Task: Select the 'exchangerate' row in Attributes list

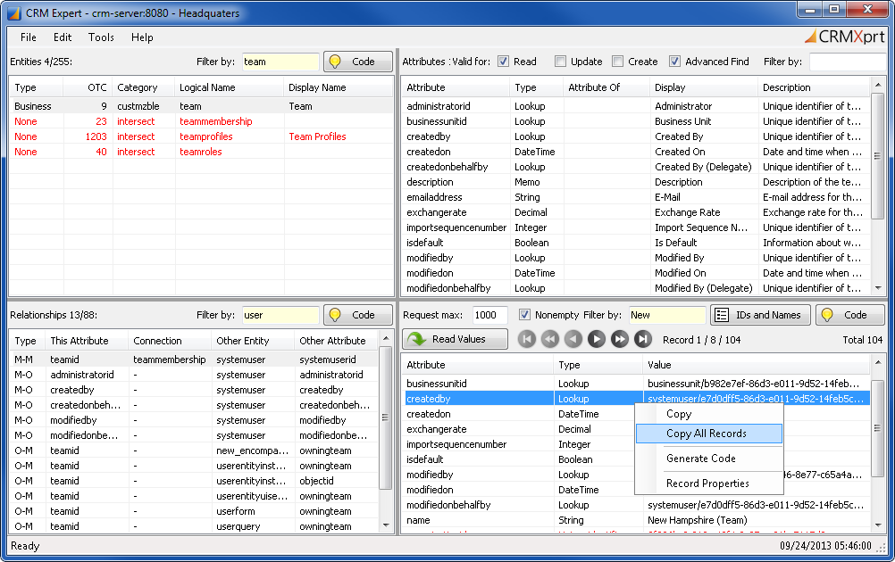Action: point(636,212)
